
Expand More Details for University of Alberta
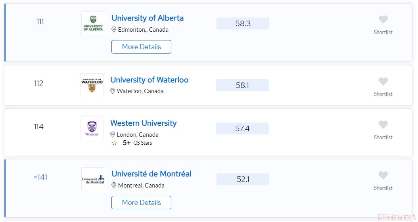click(141, 47)
